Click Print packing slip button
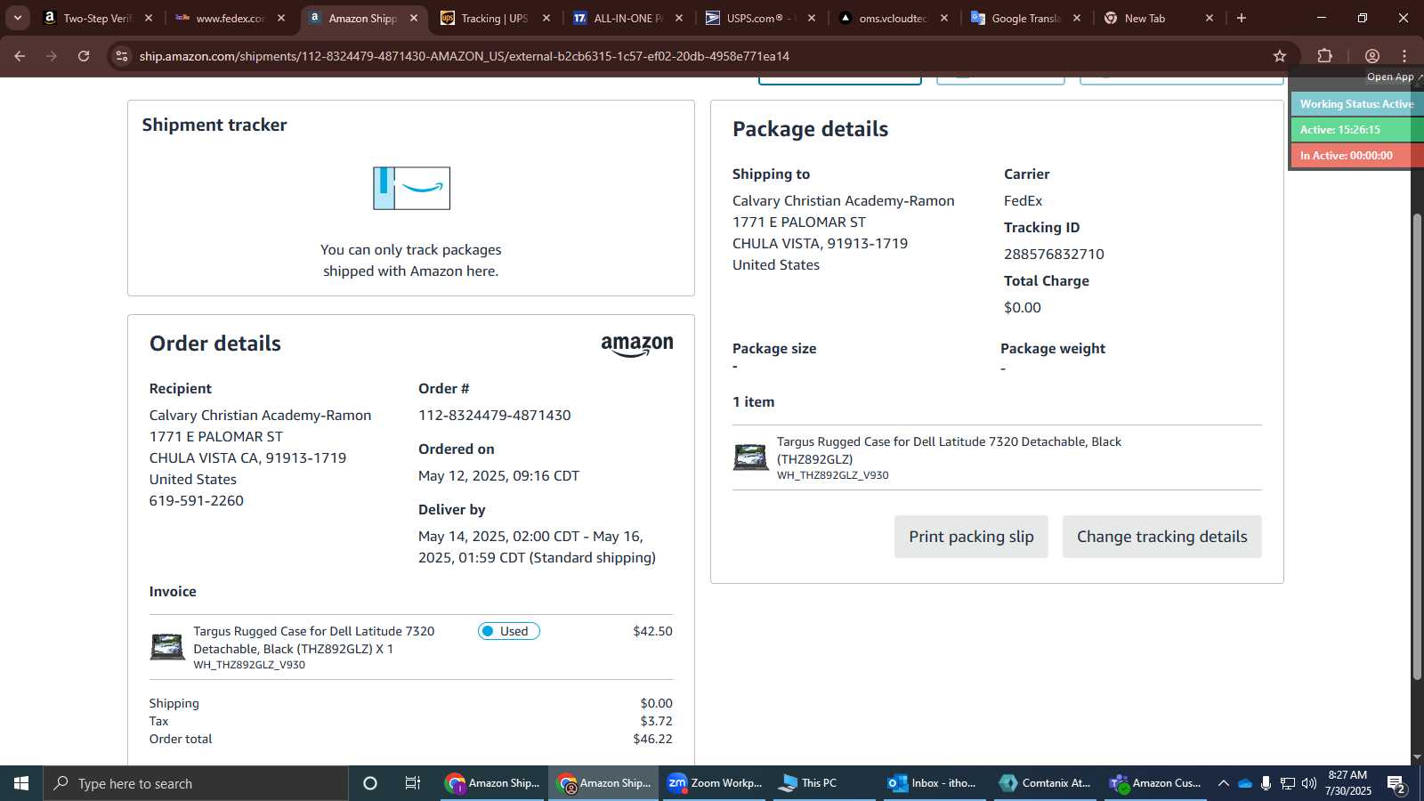This screenshot has width=1424, height=801. [x=971, y=537]
